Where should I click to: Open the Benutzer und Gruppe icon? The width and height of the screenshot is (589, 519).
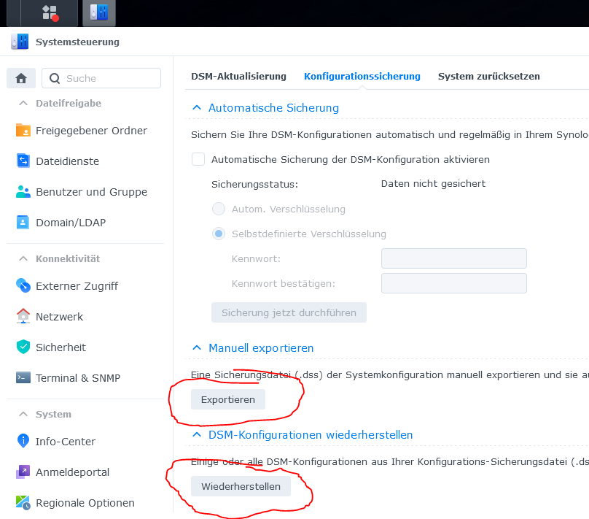23,192
